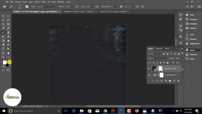Select the Magic Wand tool
Viewport: 202px width, 114px height.
click(x=8, y=20)
